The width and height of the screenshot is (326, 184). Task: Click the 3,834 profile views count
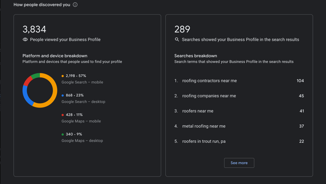[34, 29]
